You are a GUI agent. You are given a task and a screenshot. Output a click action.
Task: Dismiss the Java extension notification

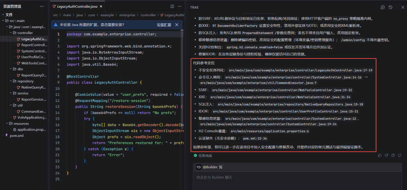coord(176,25)
